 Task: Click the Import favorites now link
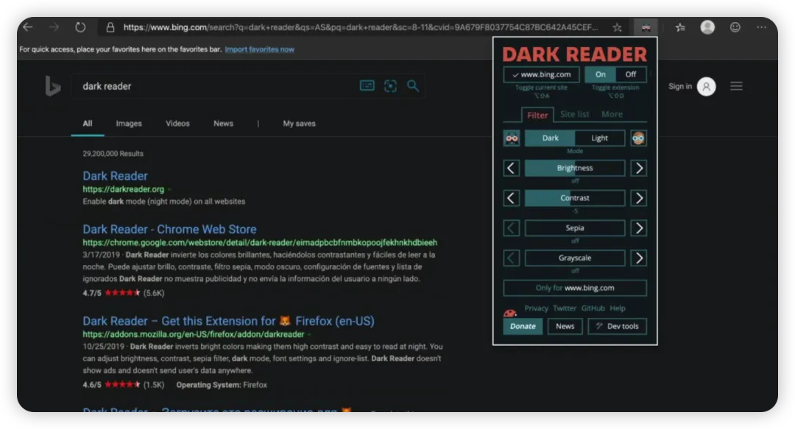coord(260,49)
